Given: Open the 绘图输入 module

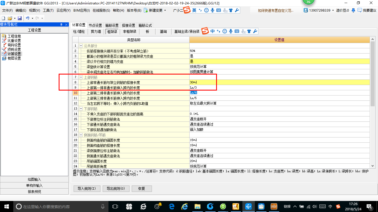Looking at the screenshot, I should (34, 179).
